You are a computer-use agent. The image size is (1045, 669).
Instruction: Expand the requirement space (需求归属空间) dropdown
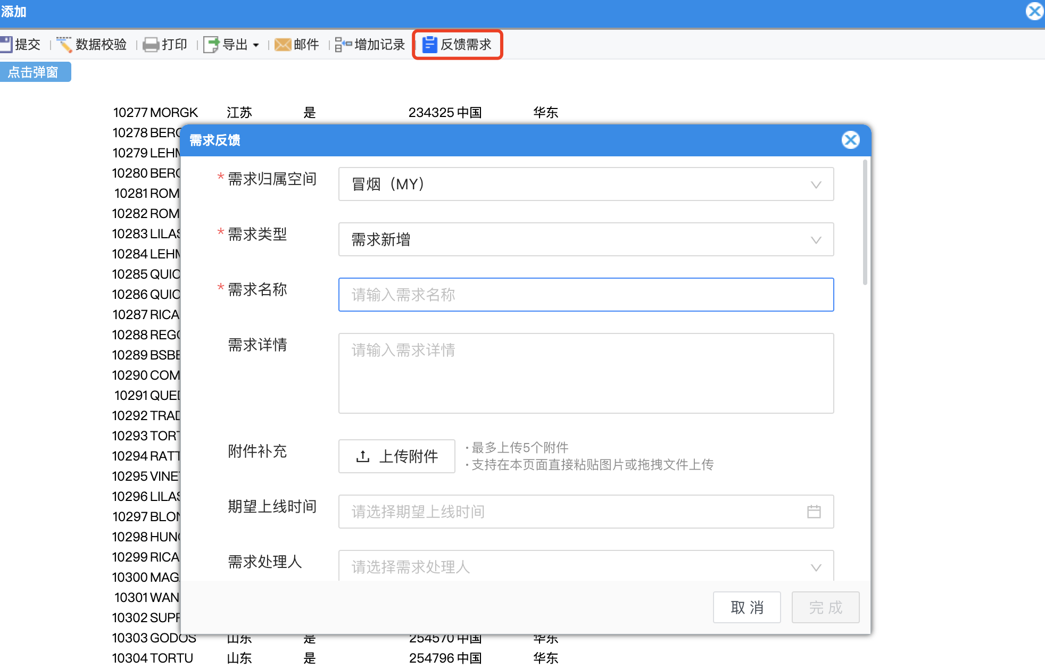pyautogui.click(x=815, y=185)
